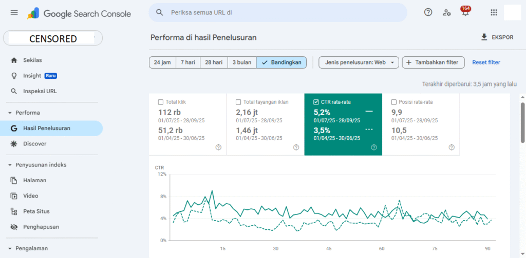Open Inspeksi URL from sidebar
Viewport: 526px width, 258px height.
click(x=40, y=91)
